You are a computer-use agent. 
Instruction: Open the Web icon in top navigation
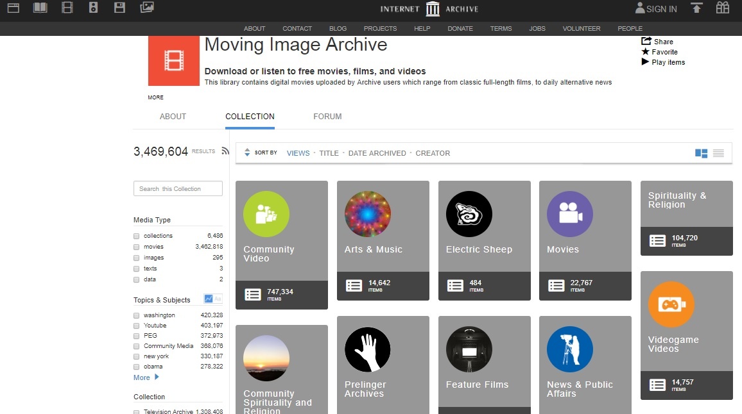coord(13,8)
